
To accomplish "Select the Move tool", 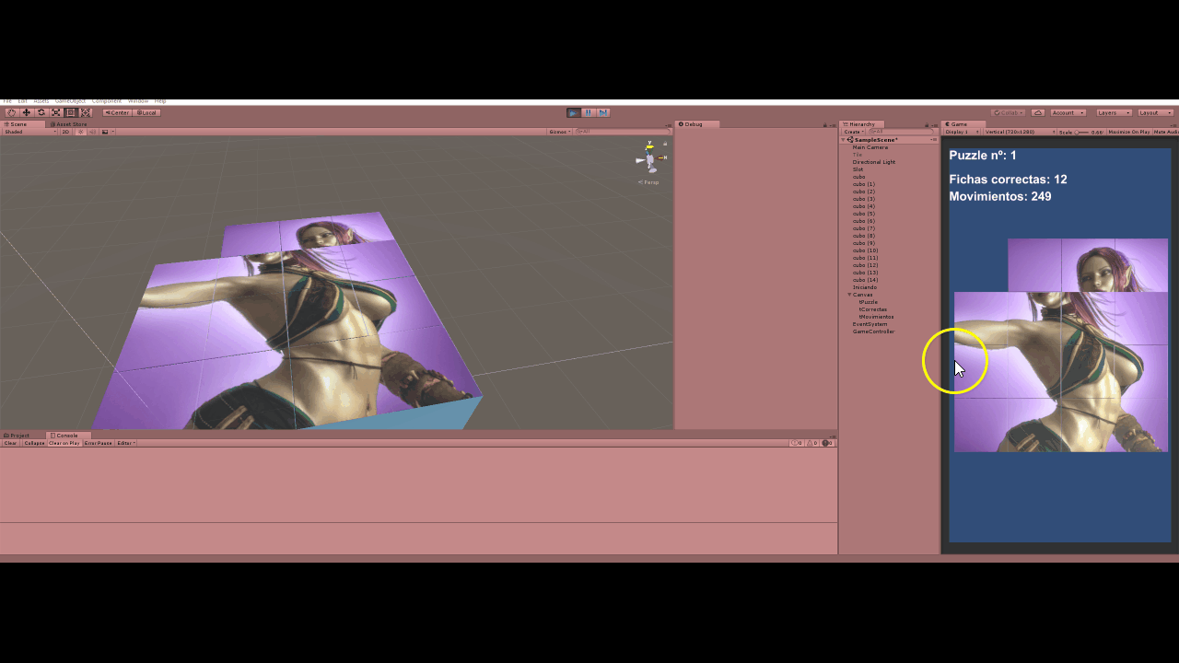I will point(26,112).
